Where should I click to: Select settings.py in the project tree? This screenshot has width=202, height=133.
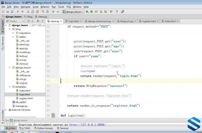pyautogui.click(x=25, y=75)
